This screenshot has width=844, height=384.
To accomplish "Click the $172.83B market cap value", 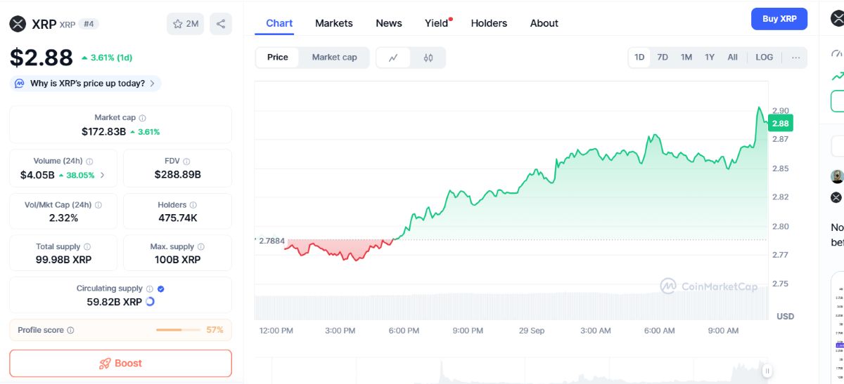I will (103, 131).
